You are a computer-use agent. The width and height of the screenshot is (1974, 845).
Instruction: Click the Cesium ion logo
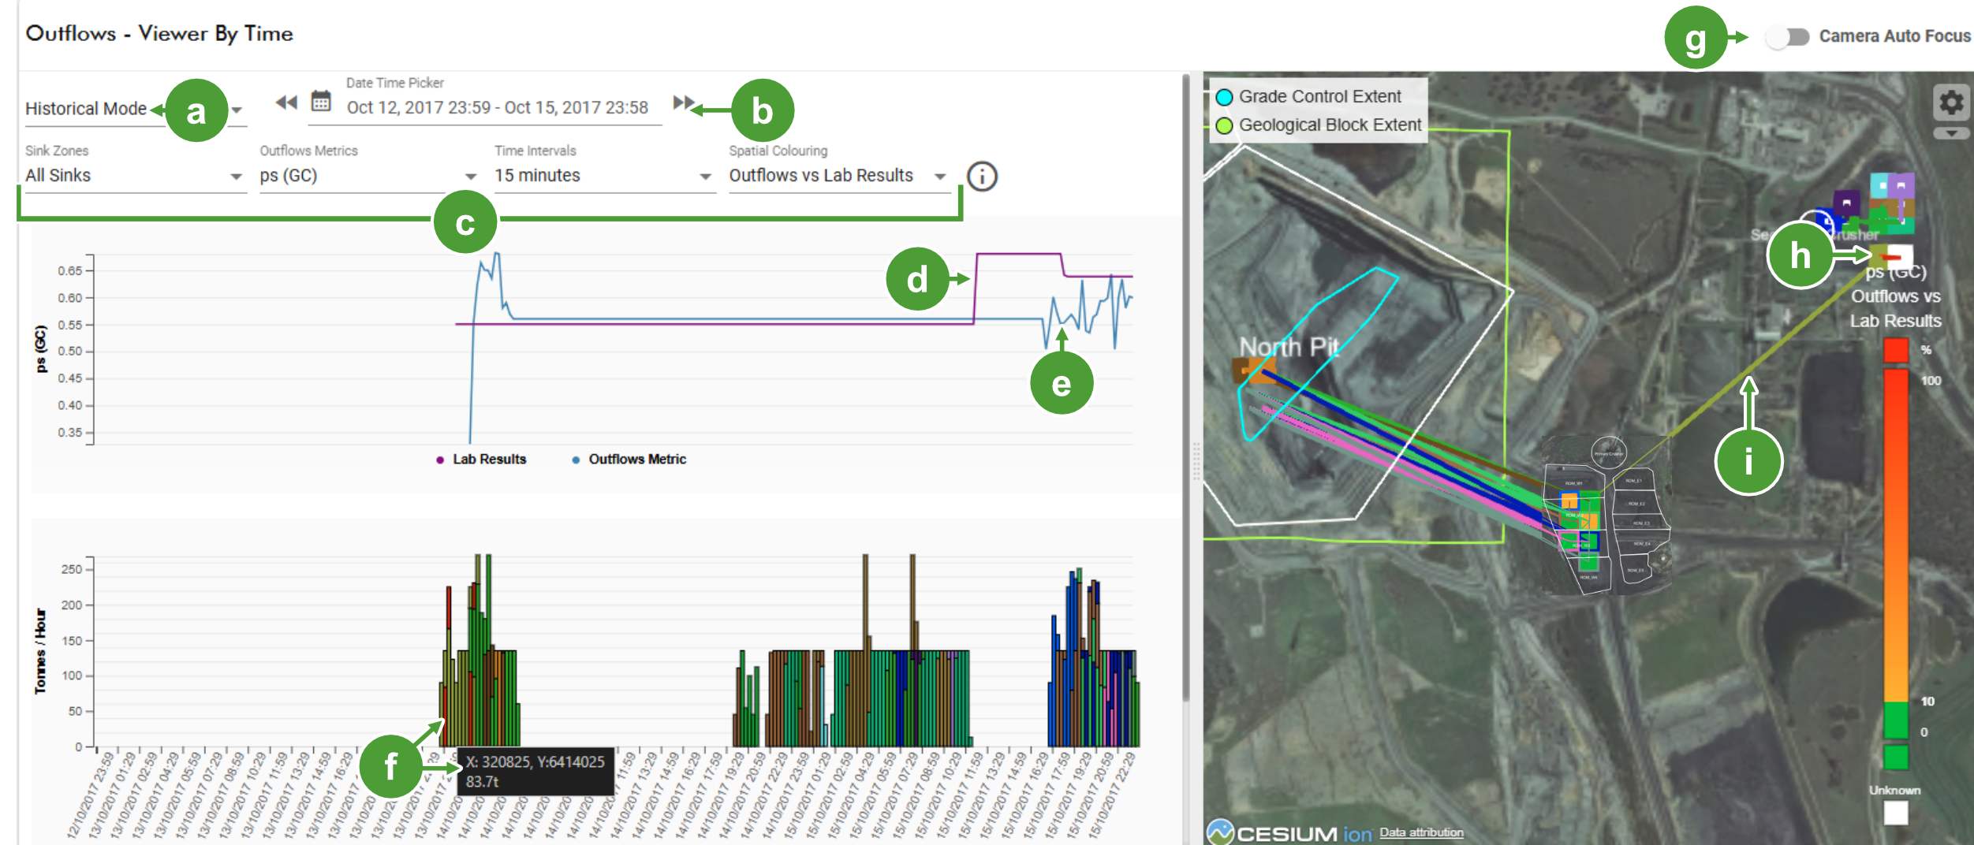click(1289, 832)
